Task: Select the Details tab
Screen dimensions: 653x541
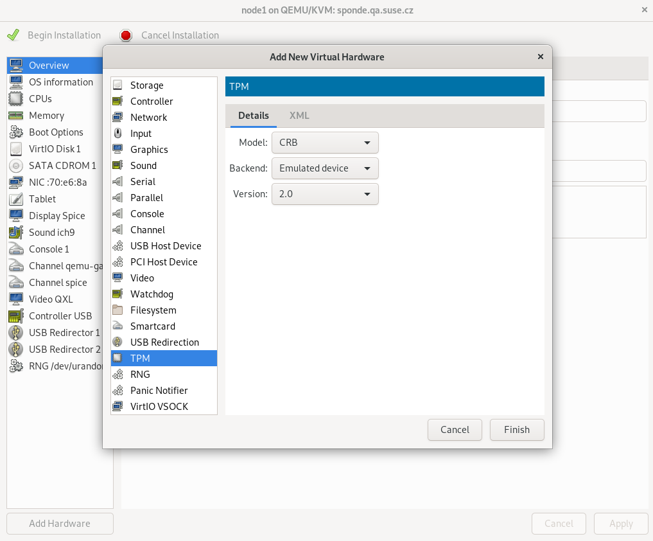Action: (x=253, y=116)
